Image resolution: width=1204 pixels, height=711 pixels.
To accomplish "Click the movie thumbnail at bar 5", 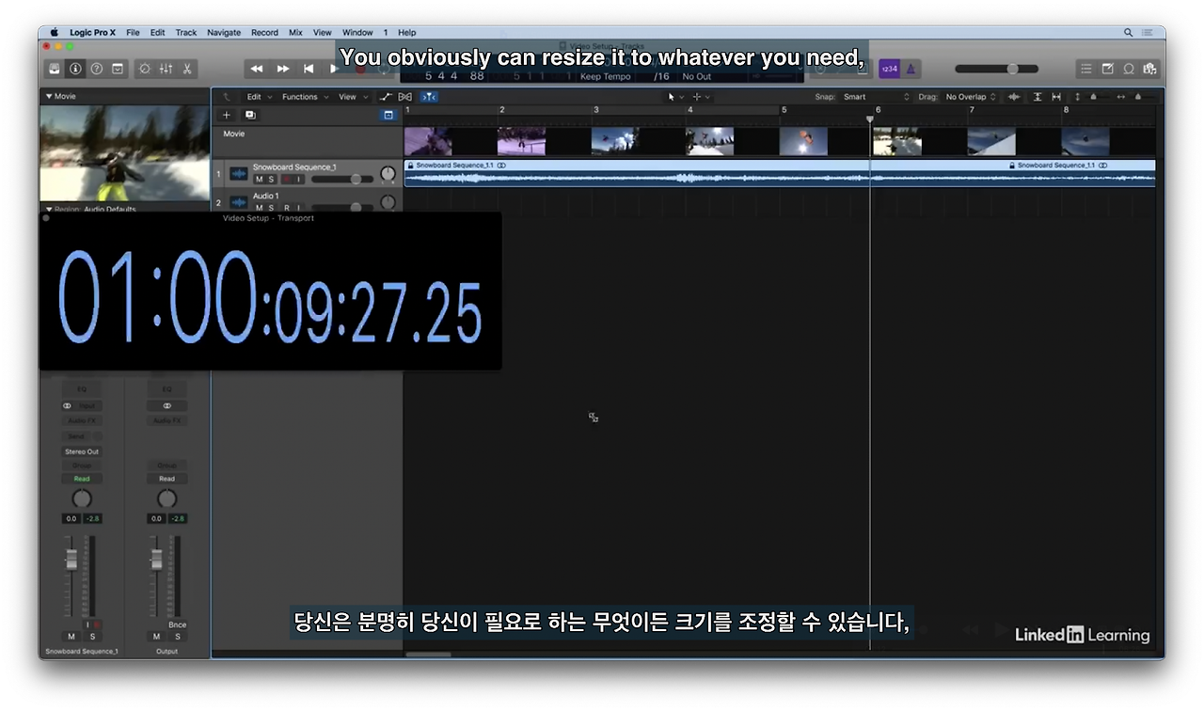I will pos(803,141).
